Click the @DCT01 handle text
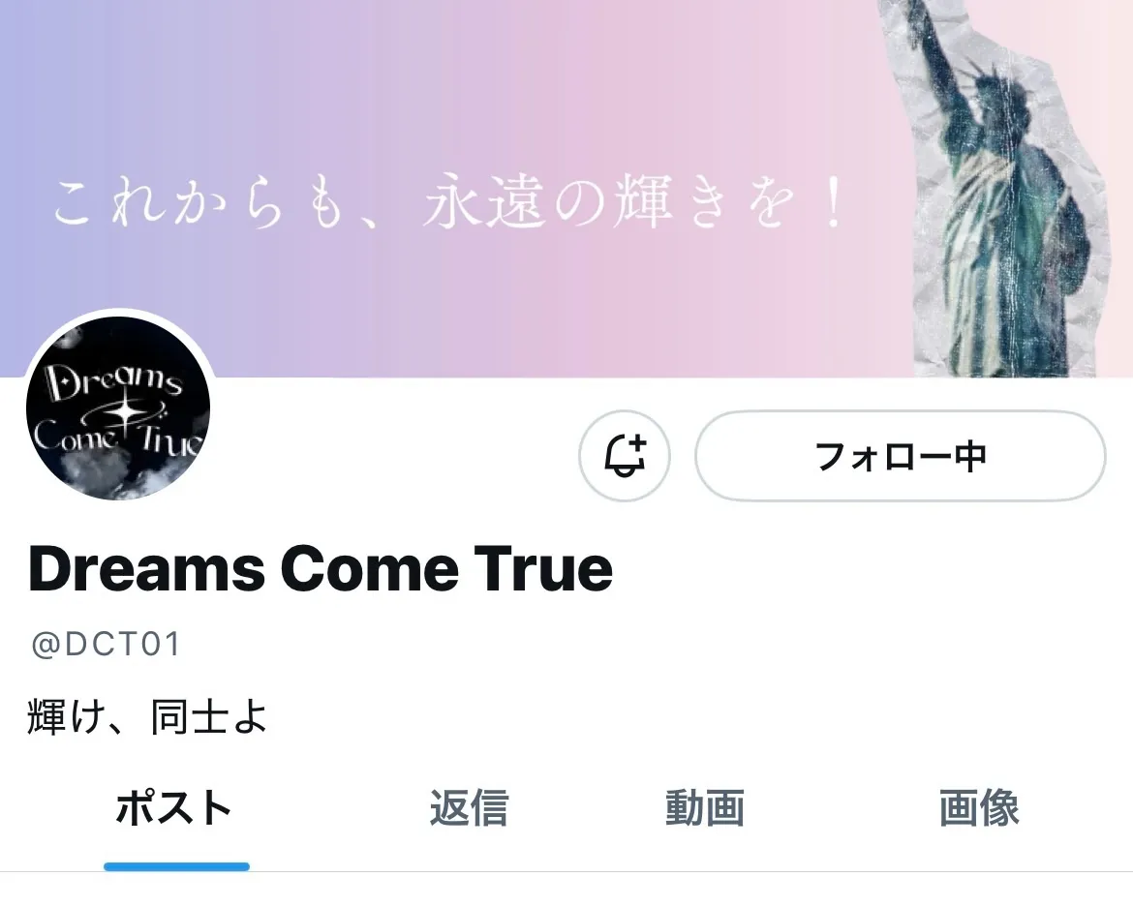Image resolution: width=1133 pixels, height=907 pixels. pyautogui.click(x=106, y=644)
